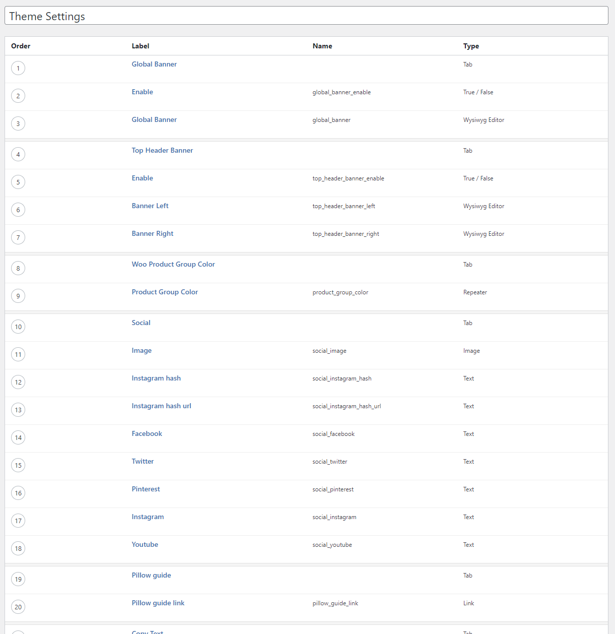Click the order handle numbered 1

(18, 68)
